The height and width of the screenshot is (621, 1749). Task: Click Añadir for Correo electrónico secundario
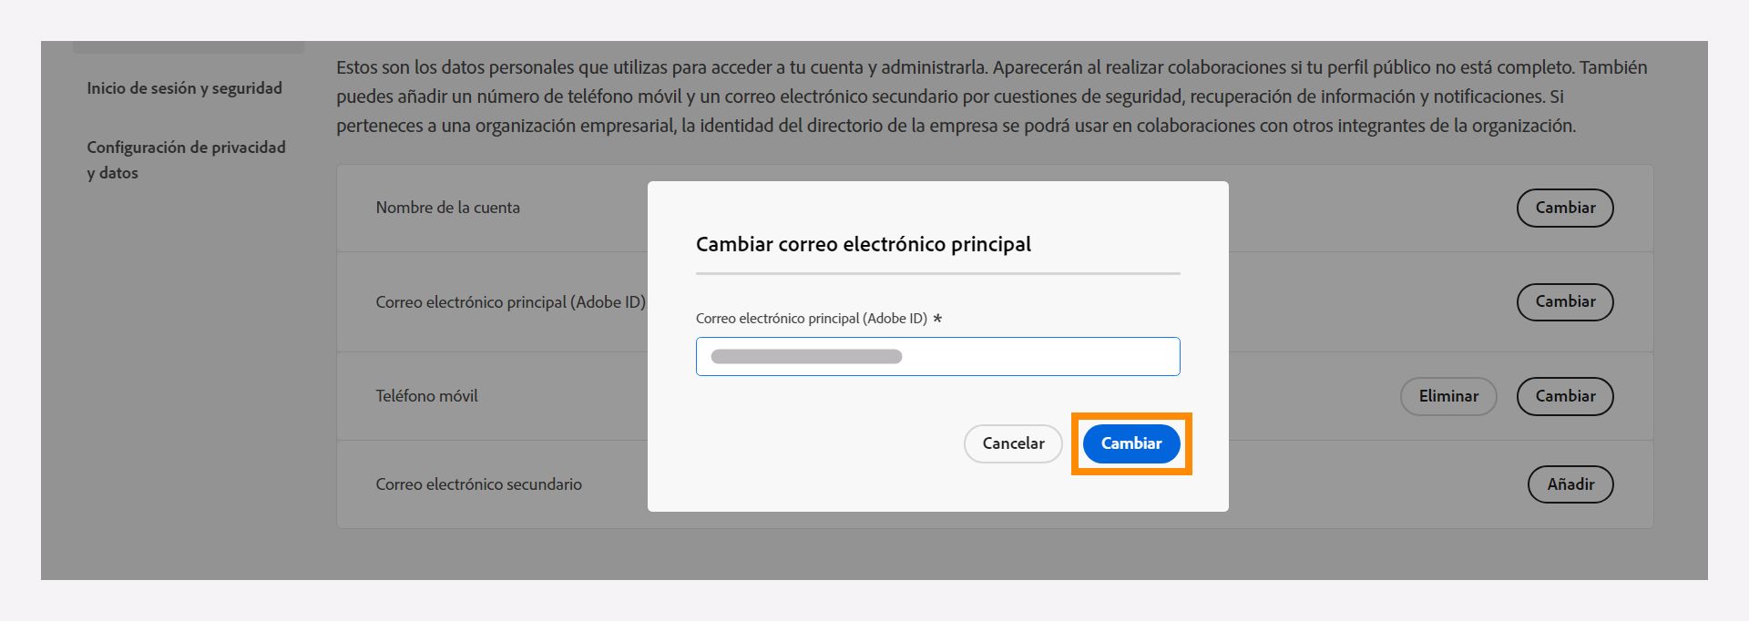click(1569, 484)
